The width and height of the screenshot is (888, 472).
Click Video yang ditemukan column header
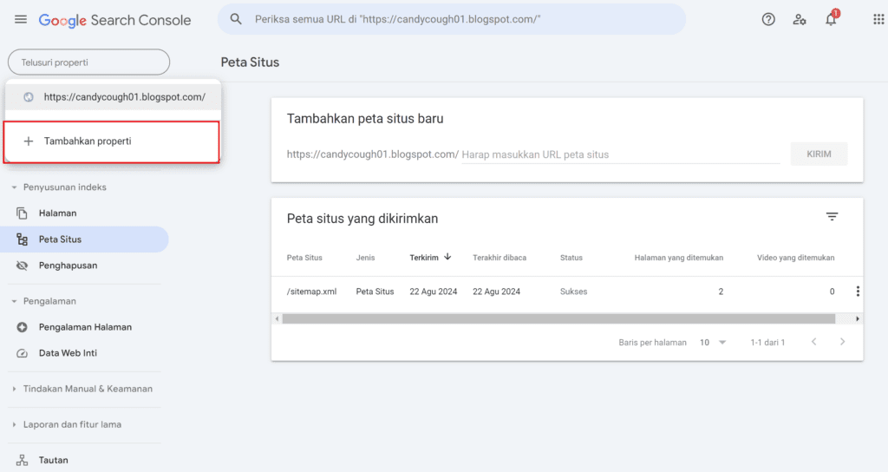(796, 257)
